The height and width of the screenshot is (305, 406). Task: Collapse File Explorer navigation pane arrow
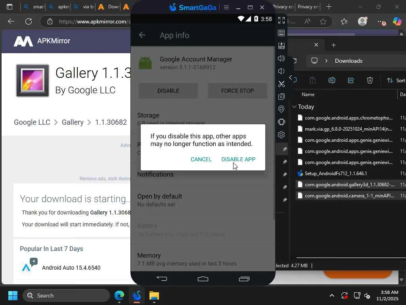click(291, 77)
